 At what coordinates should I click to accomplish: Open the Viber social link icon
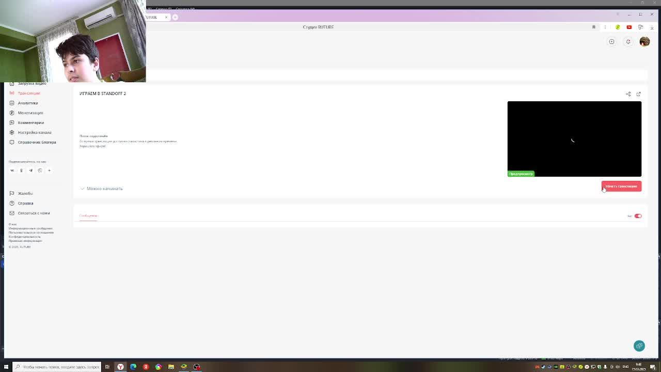[x=40, y=171]
